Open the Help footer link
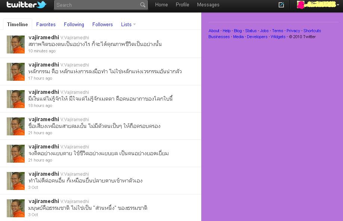This screenshot has height=221, width=343. [x=226, y=31]
